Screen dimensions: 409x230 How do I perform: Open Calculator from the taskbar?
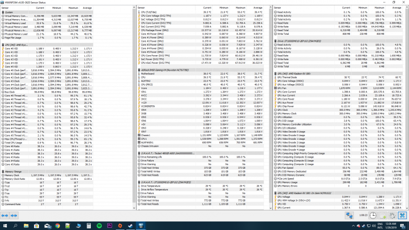tap(89, 226)
